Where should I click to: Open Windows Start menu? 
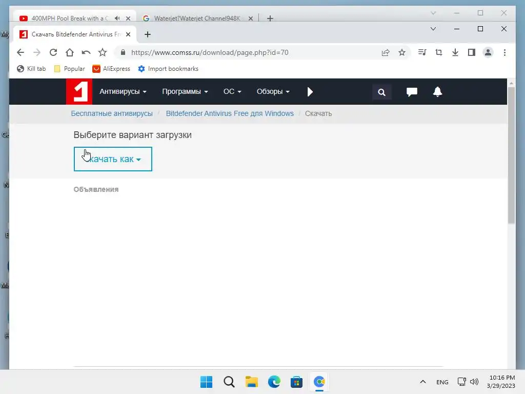(x=206, y=382)
